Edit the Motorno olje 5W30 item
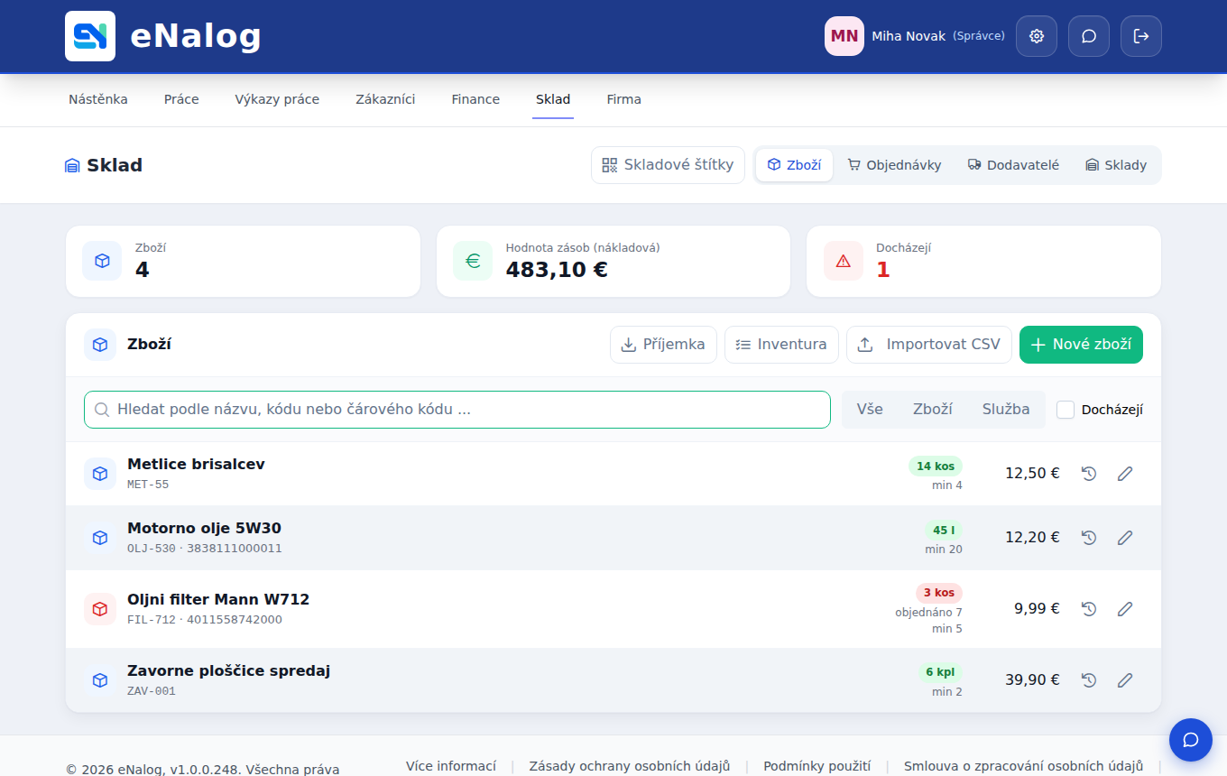1227x776 pixels. click(1125, 538)
